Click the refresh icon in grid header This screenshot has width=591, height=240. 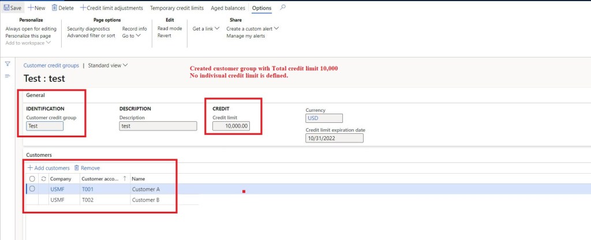pyautogui.click(x=43, y=179)
